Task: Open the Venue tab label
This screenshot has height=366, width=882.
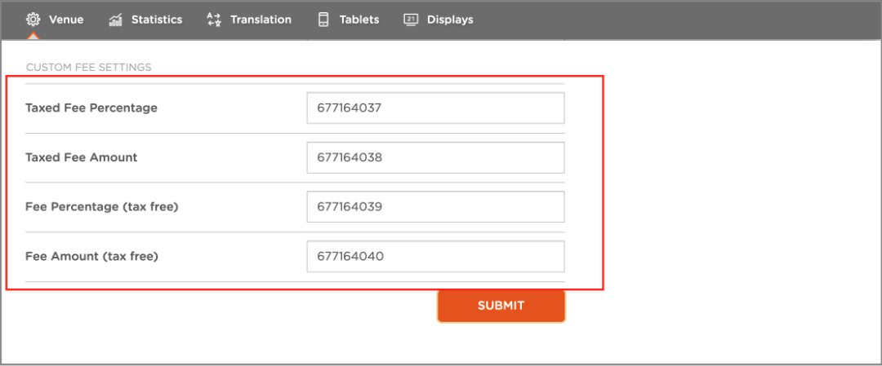Action: point(66,20)
